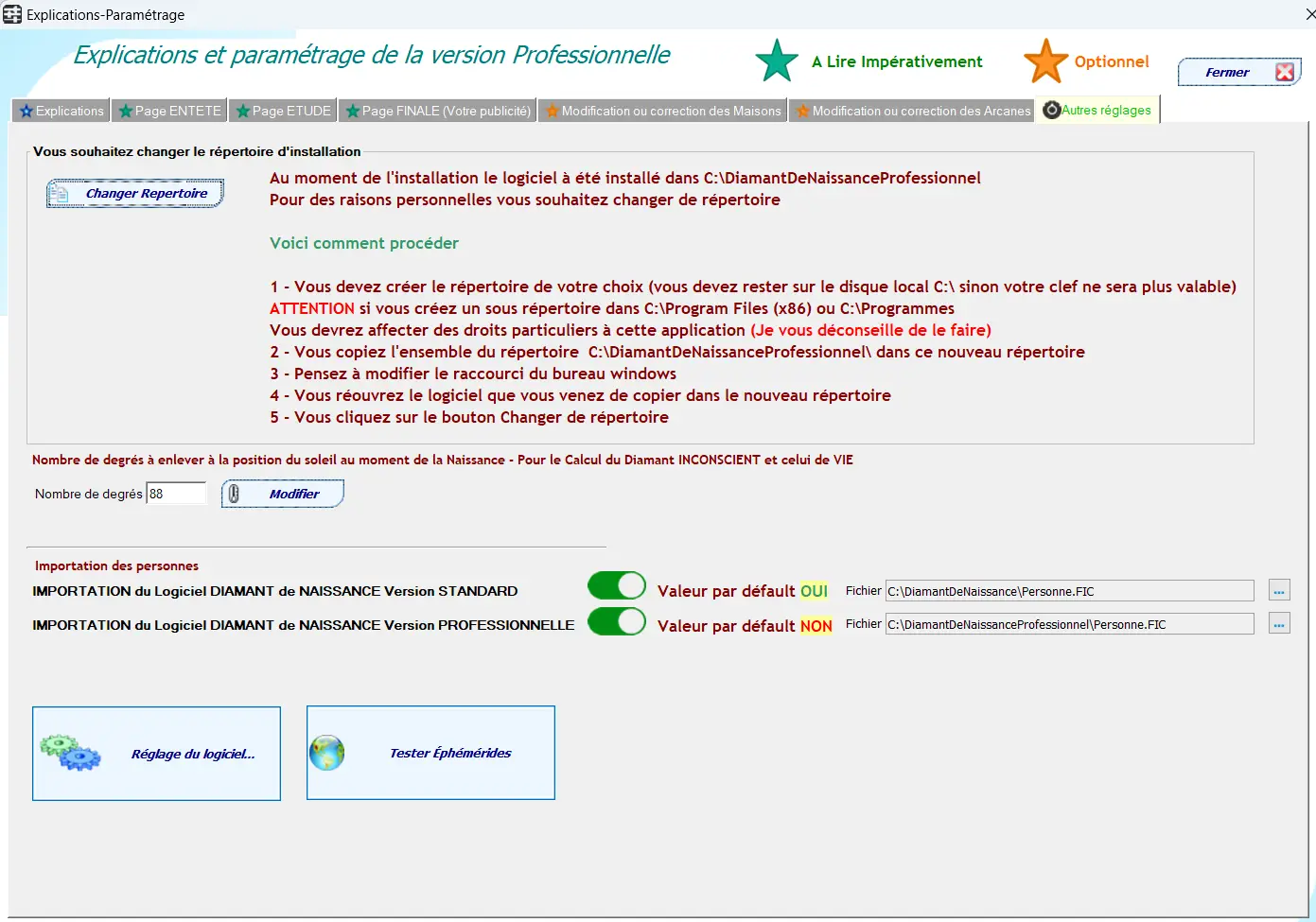Go to Modification ou correction des Maisons tab
The image size is (1316, 922).
click(x=663, y=111)
